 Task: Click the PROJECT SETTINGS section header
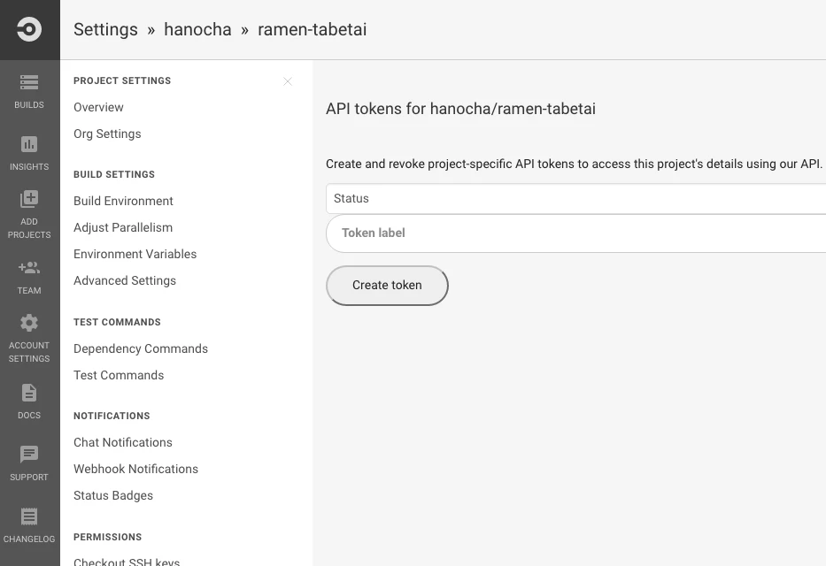pos(122,80)
